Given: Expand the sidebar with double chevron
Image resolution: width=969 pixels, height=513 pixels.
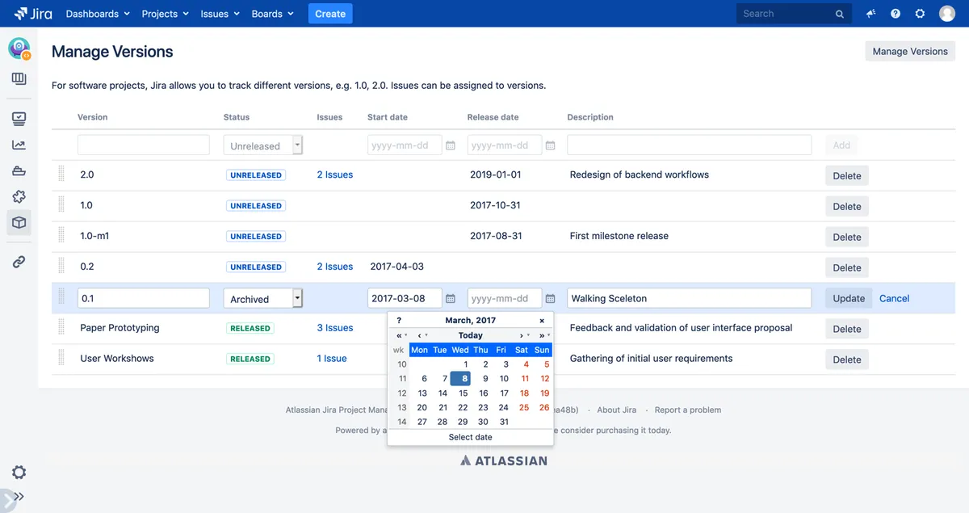Looking at the screenshot, I should (19, 497).
